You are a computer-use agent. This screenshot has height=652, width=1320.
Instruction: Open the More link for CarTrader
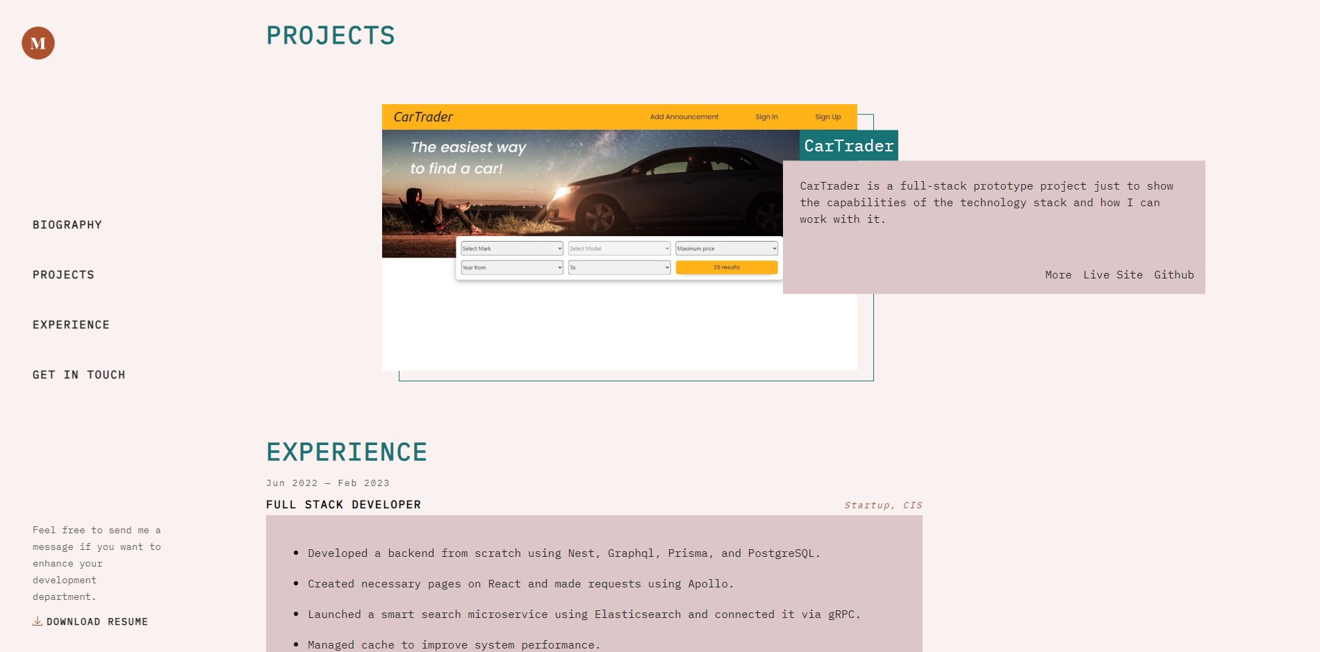tap(1058, 275)
